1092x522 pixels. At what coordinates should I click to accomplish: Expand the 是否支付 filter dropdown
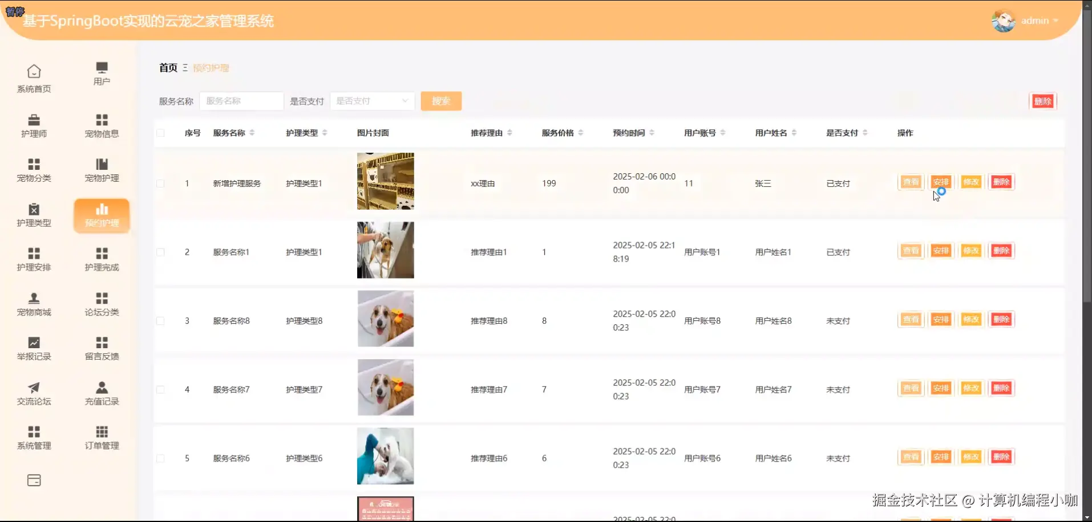372,101
